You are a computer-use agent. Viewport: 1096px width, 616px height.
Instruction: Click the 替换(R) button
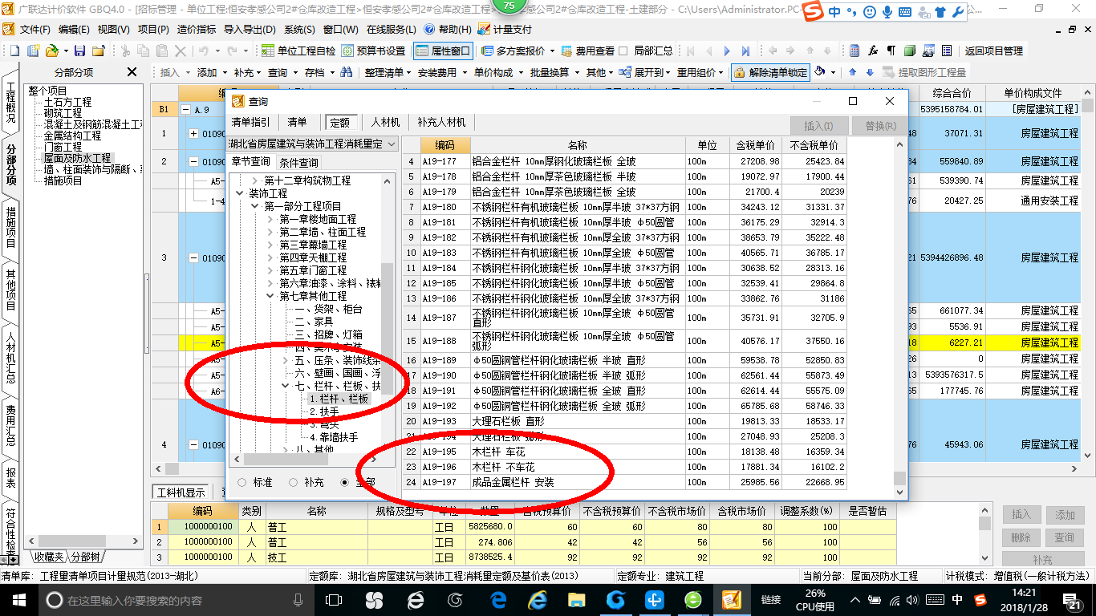click(x=881, y=124)
